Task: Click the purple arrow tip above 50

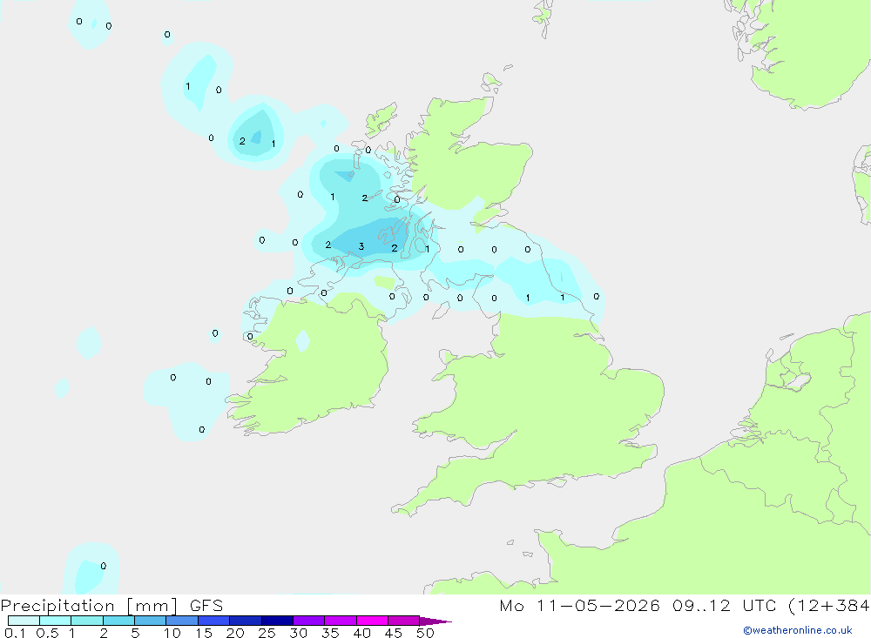Action: coord(435,621)
